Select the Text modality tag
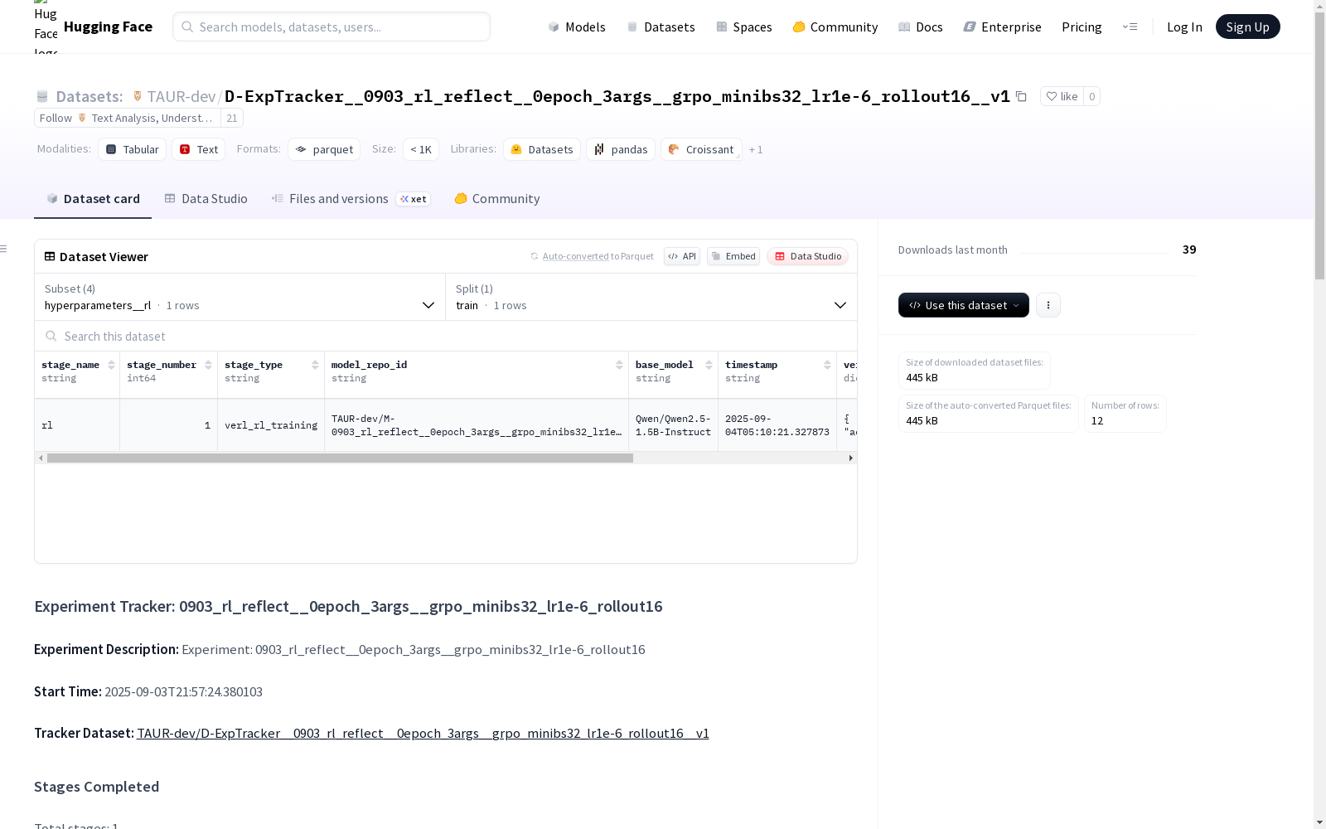This screenshot has width=1326, height=829. [x=199, y=149]
